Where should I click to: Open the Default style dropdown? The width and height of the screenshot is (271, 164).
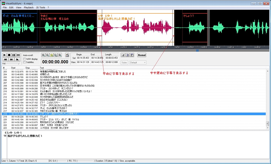pos(138,62)
